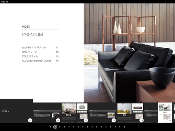Image resolution: width=175 pixels, height=131 pixels.
Task: Open page 13 thumbnail in strip
Action: click(x=102, y=112)
